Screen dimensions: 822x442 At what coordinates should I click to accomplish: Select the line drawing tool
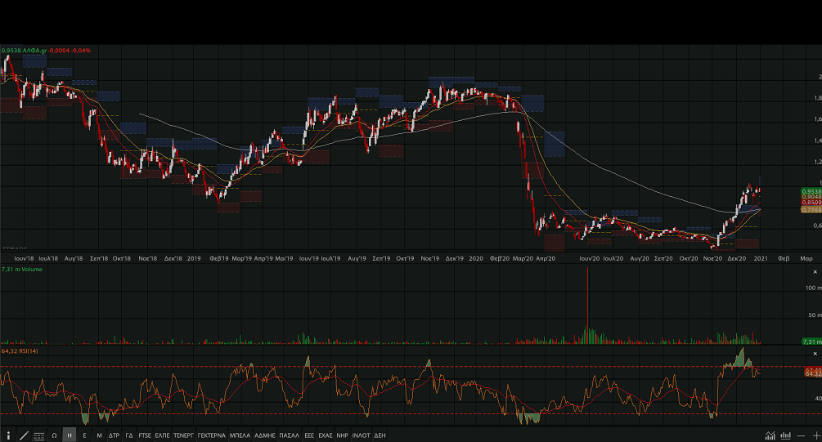point(24,435)
